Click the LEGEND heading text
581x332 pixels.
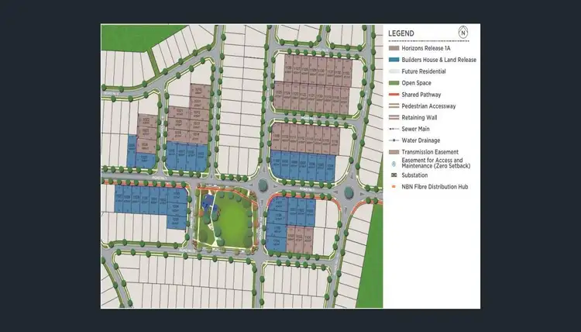tap(401, 34)
